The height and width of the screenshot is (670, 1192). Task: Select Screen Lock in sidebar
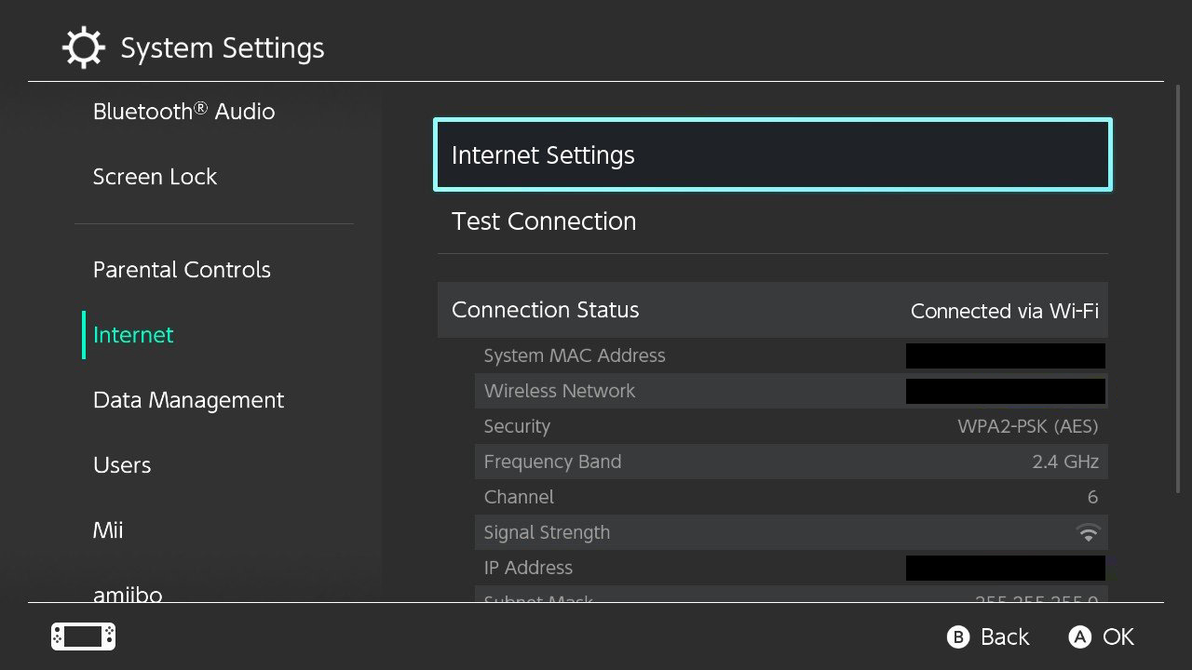[155, 177]
